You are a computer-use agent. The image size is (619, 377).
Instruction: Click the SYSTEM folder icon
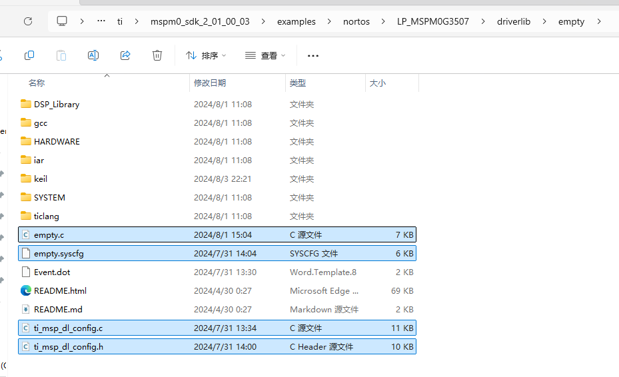[x=26, y=197]
